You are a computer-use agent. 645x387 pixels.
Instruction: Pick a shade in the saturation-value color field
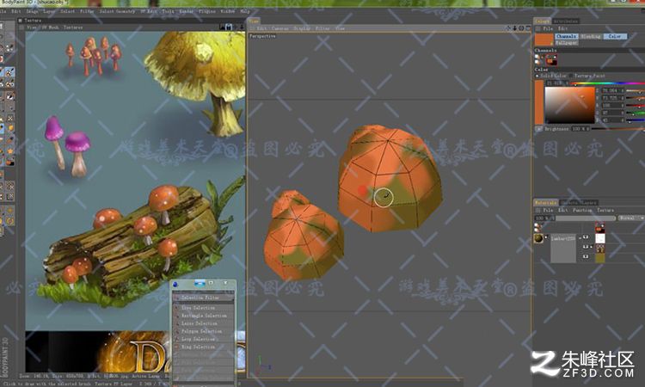(569, 105)
